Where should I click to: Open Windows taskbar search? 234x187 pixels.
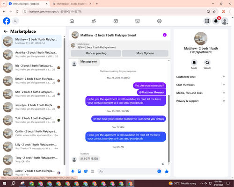coord(13,183)
